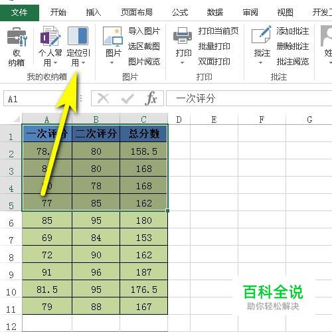Screen dimensions: 332x332
Task: Expand the 个人常用 dropdown arrow
Action: click(55, 63)
